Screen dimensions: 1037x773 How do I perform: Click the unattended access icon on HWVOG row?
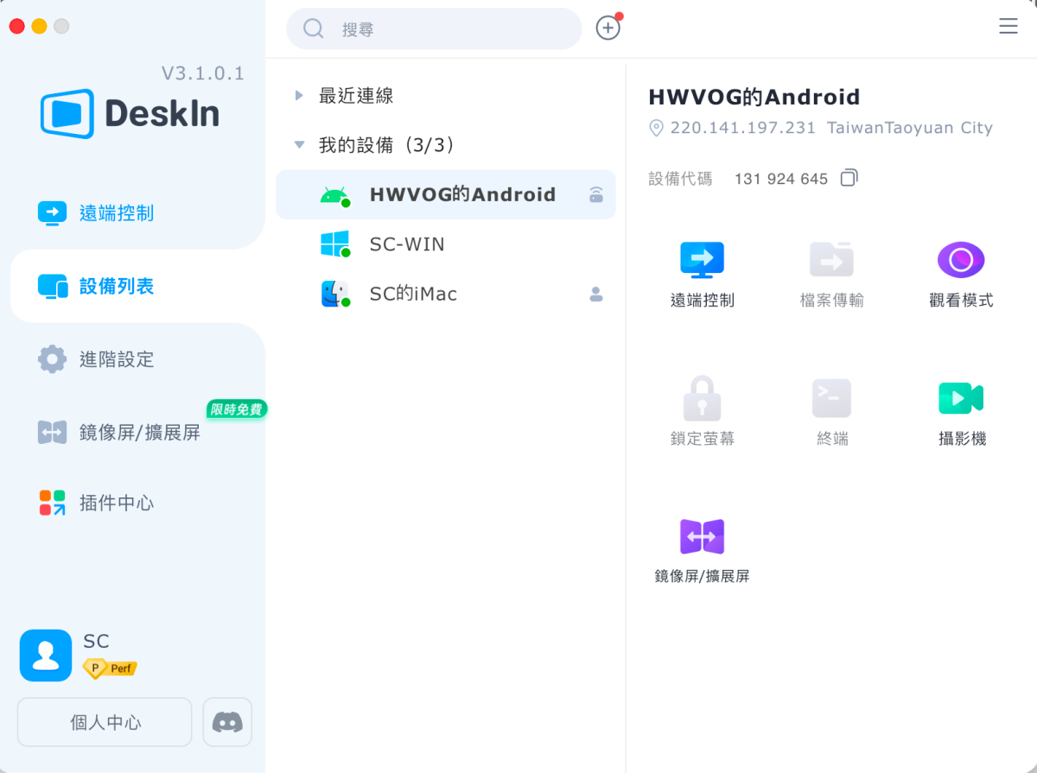point(596,194)
